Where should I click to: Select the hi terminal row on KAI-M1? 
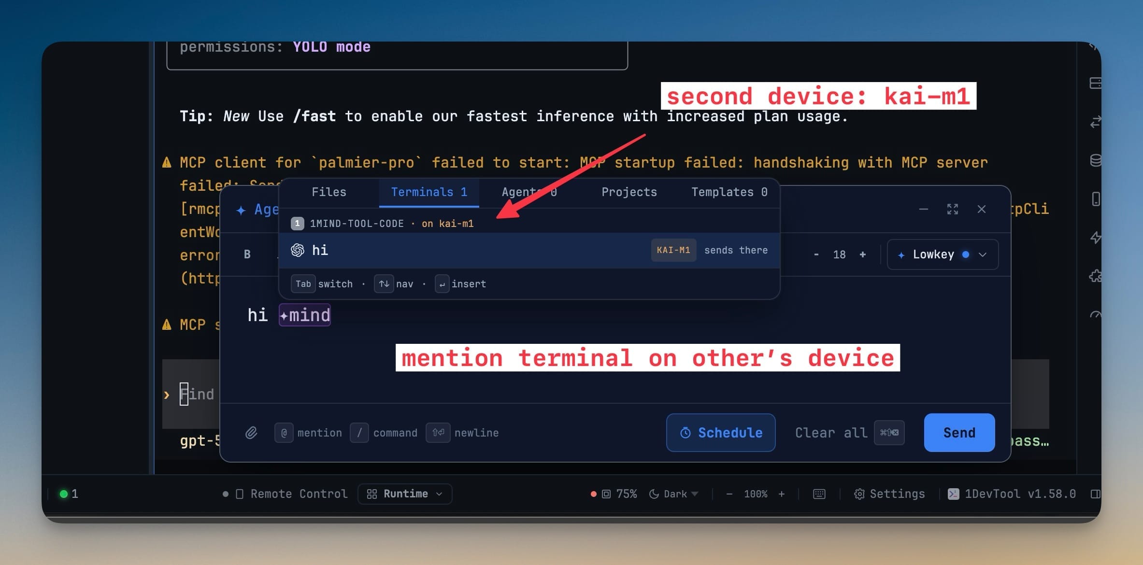[x=529, y=250]
